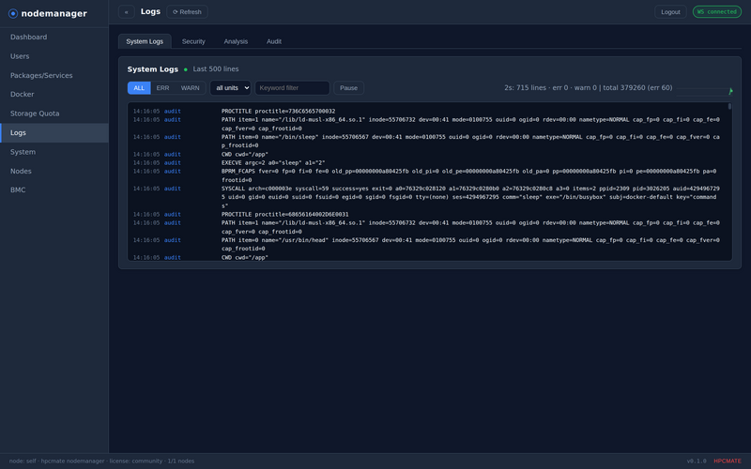Open the Analysis tab
The width and height of the screenshot is (751, 469).
pyautogui.click(x=236, y=41)
